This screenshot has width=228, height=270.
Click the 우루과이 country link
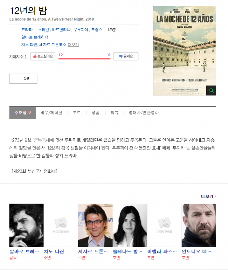pos(81,30)
